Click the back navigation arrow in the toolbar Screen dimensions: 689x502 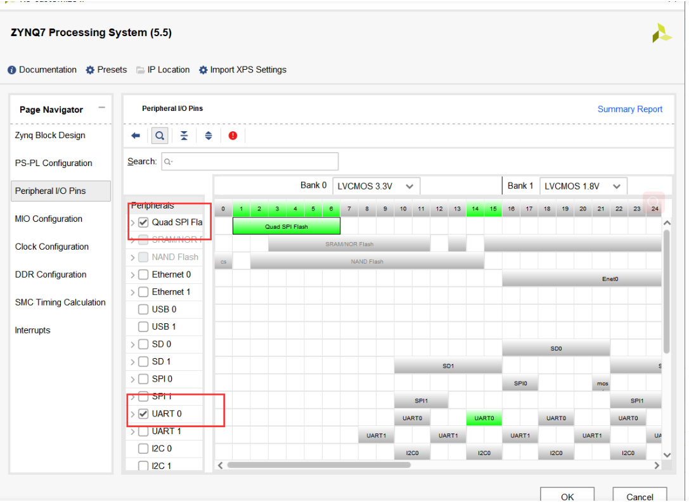(x=135, y=135)
